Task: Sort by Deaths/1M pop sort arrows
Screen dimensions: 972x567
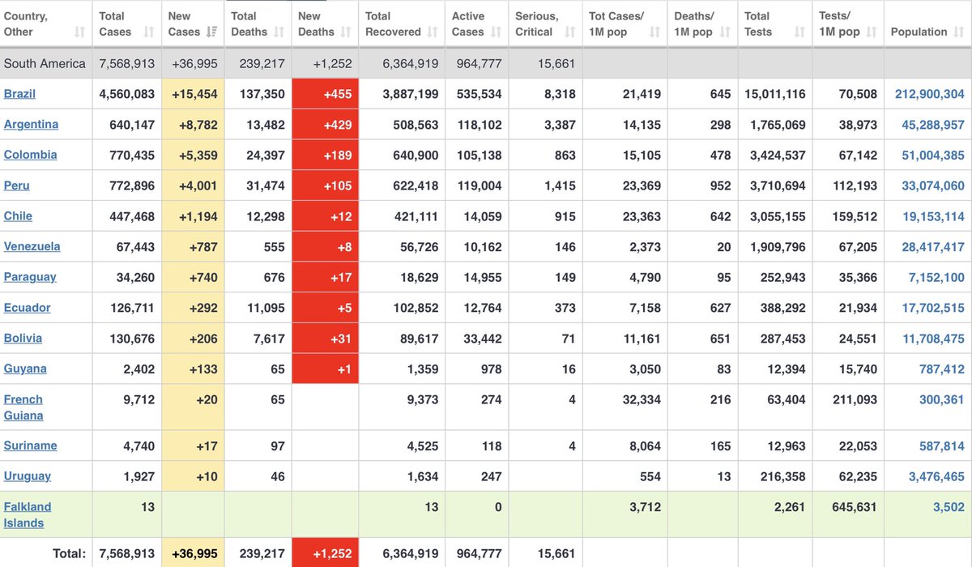Action: 725,32
